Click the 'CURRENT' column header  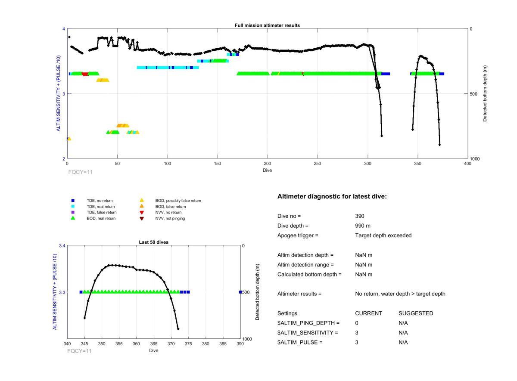[x=368, y=313]
